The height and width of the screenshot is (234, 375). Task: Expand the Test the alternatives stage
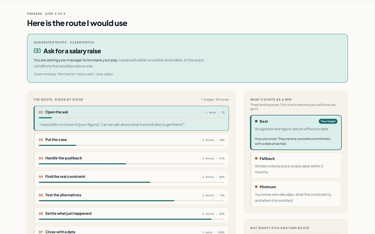tap(131, 197)
